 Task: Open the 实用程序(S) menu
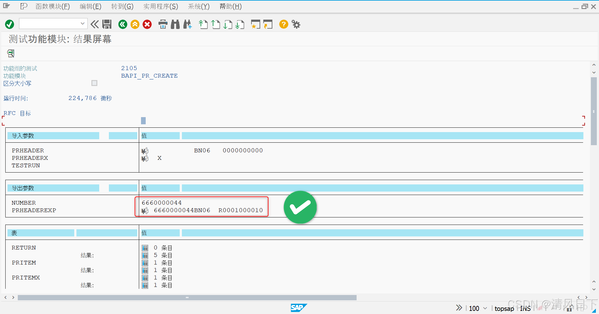pyautogui.click(x=160, y=6)
